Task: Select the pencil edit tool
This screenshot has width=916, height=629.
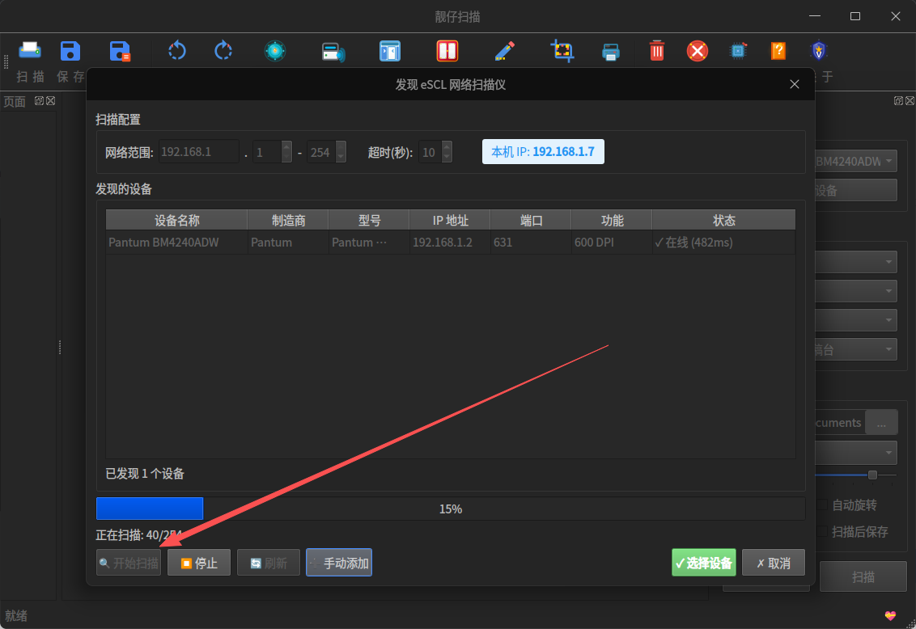Action: tap(504, 51)
